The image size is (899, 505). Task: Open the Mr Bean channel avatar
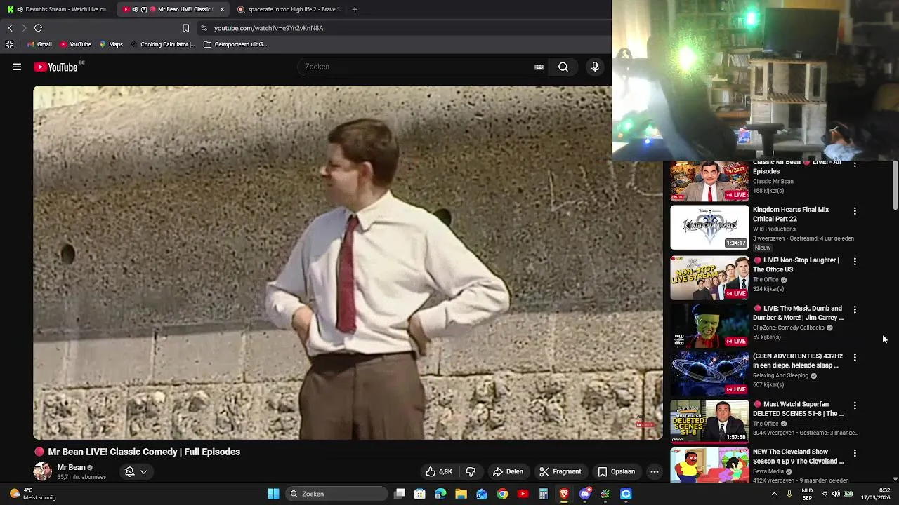[x=42, y=471]
